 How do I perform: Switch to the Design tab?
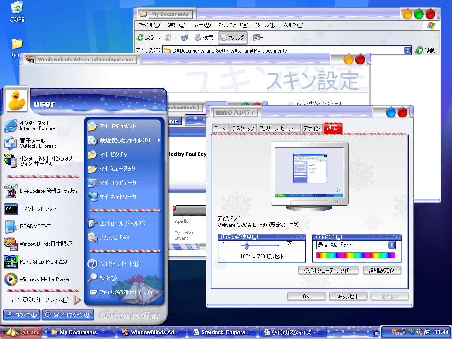click(312, 128)
